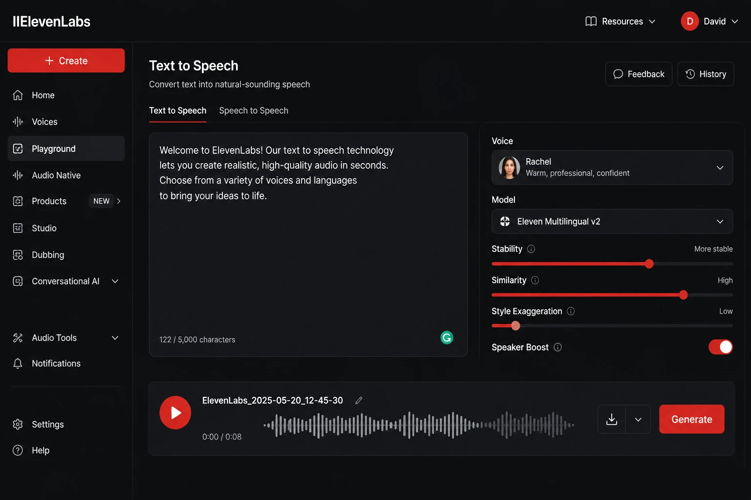Open the Rachel voice dropdown
The height and width of the screenshot is (500, 751).
[612, 167]
